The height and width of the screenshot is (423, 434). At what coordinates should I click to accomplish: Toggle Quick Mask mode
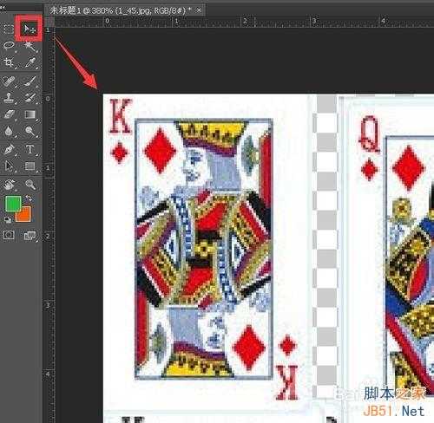9,235
